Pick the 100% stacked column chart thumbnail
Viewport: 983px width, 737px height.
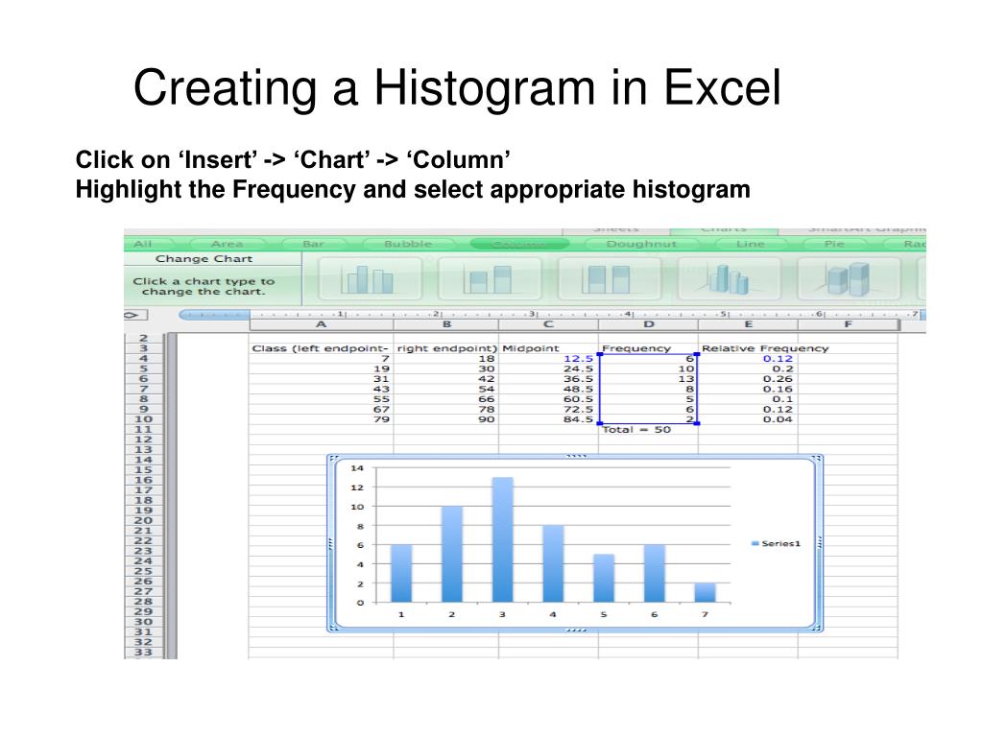[607, 279]
